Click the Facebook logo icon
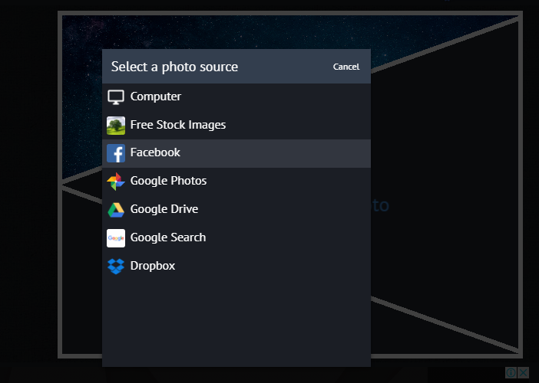Image resolution: width=539 pixels, height=383 pixels. point(116,153)
